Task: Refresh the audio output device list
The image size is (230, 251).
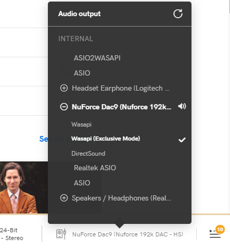Action: click(178, 14)
